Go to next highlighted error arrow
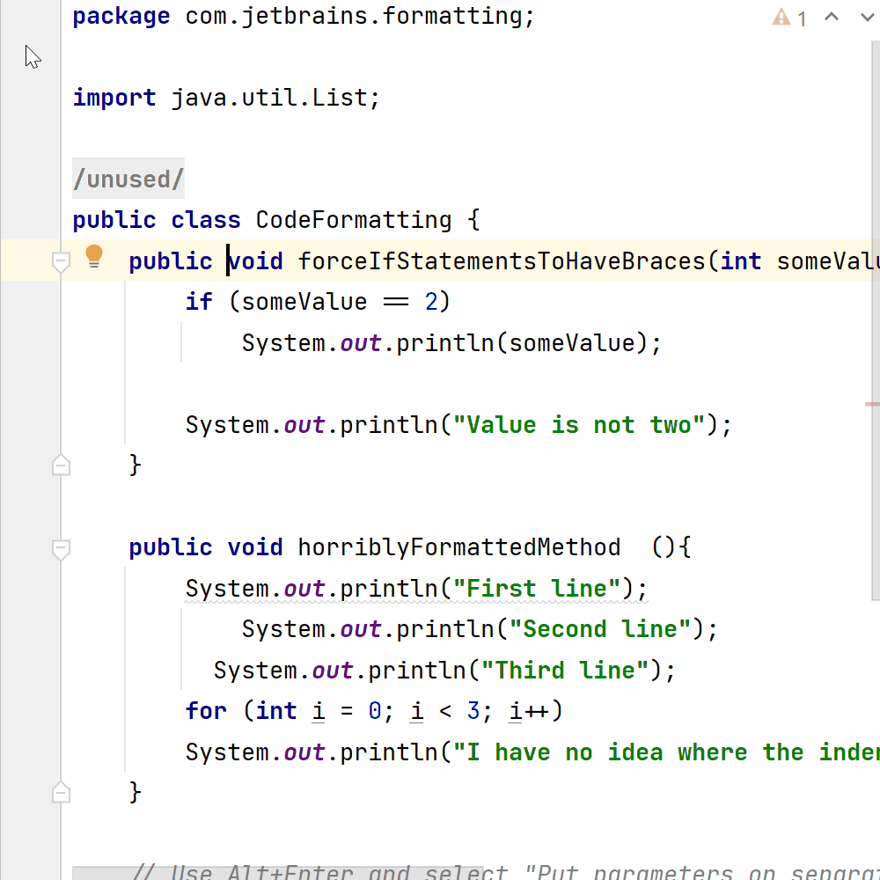880x880 pixels. (x=868, y=18)
